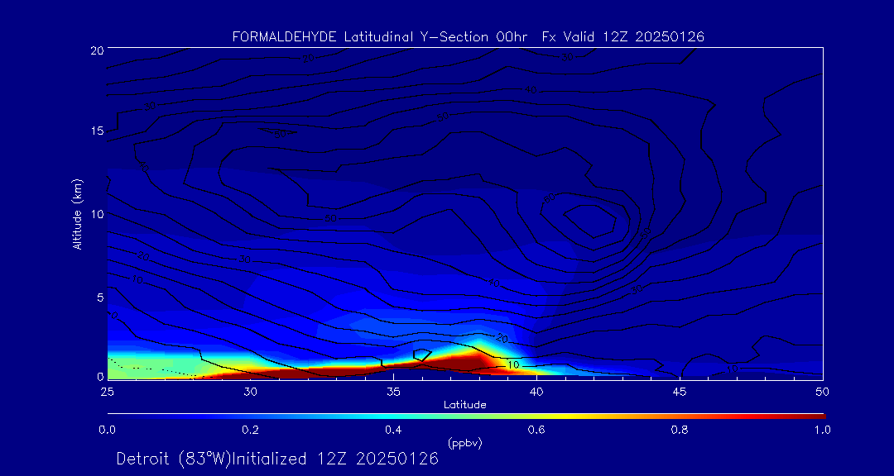
Task: Click color scale value 0.2
Action: coord(251,430)
